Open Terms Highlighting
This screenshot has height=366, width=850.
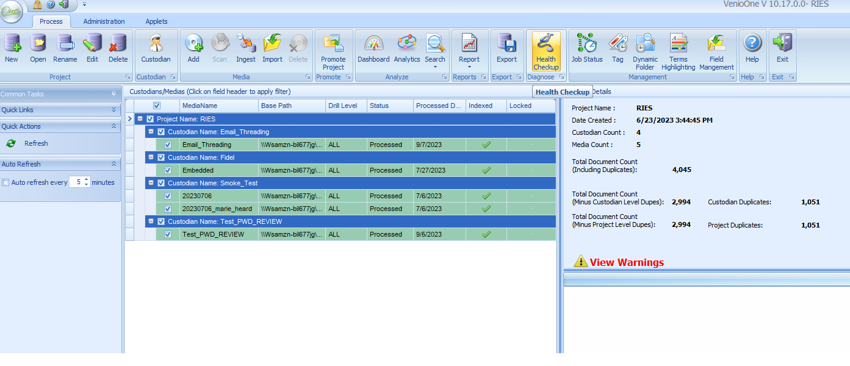tap(678, 52)
